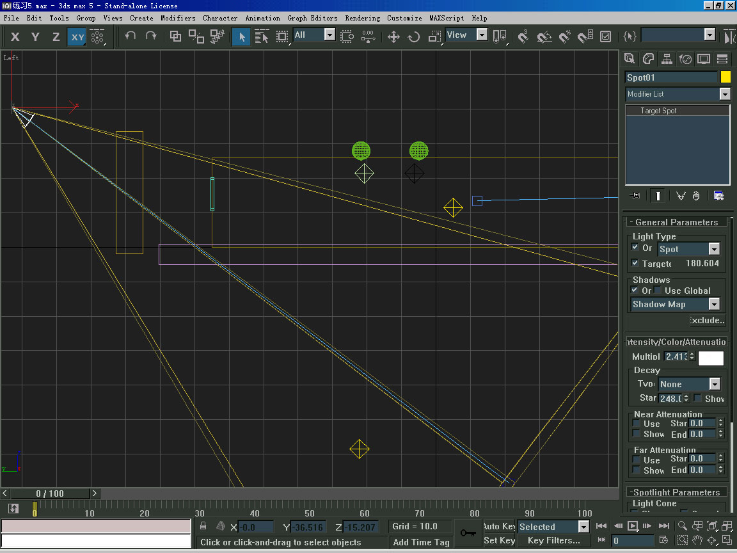Click the white light color swatch

coord(711,358)
